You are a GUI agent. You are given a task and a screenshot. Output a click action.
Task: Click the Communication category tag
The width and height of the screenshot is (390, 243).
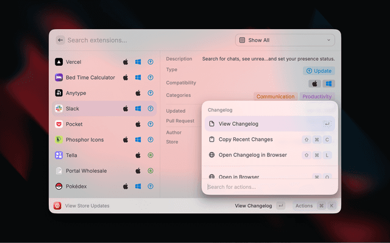click(275, 97)
